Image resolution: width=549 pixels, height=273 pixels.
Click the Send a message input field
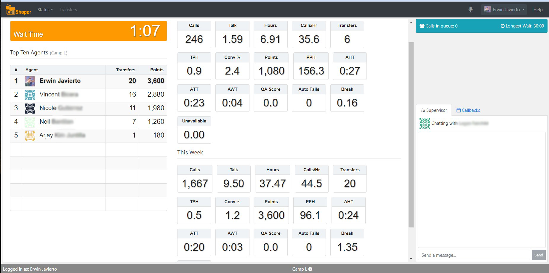point(474,255)
